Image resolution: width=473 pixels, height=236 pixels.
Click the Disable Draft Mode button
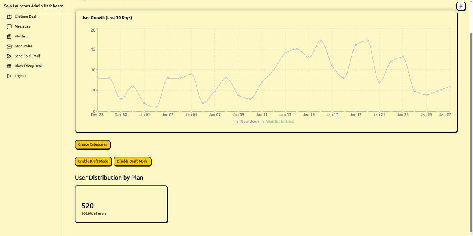pyautogui.click(x=132, y=161)
